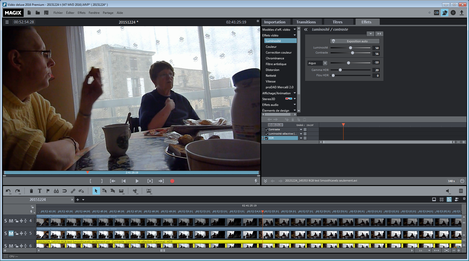Disable the HDR effect checkbox
Viewport: 469px width, 261px height.
point(267,138)
